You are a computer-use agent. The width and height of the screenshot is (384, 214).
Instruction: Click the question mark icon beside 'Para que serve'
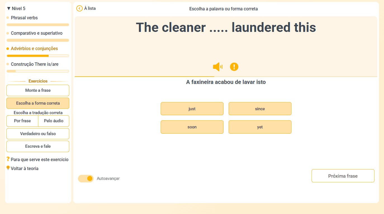(x=8, y=159)
